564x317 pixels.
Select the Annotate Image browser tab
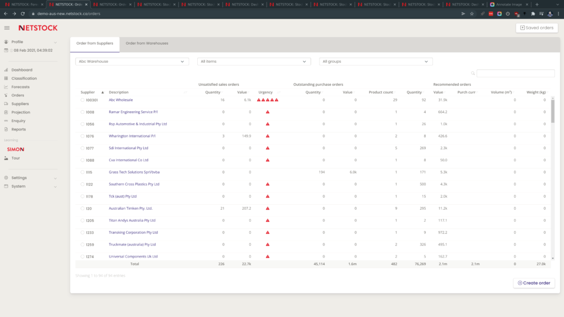(507, 4)
